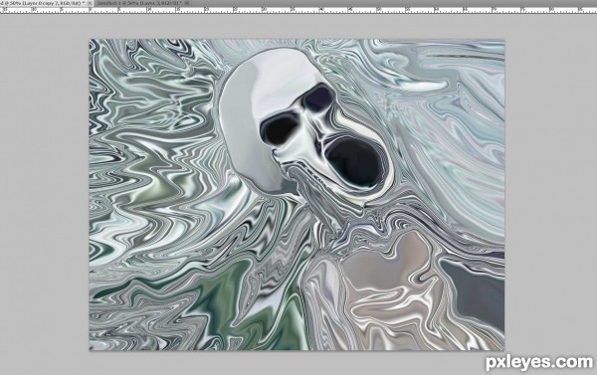Close the Layer 0 copy 7 document tab

(x=91, y=3)
